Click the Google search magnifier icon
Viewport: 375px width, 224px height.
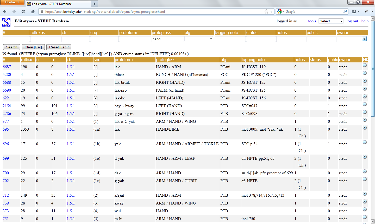pos(345,11)
